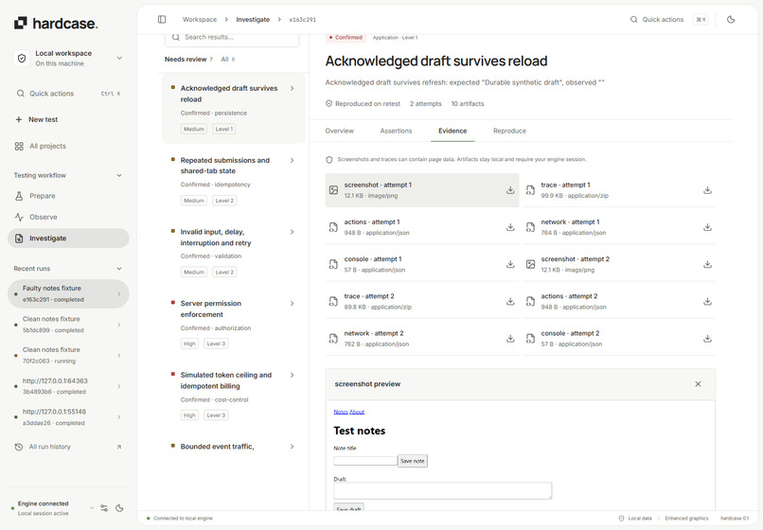The height and width of the screenshot is (530, 763).
Task: Select the Investigate step
Action: [x=68, y=238]
